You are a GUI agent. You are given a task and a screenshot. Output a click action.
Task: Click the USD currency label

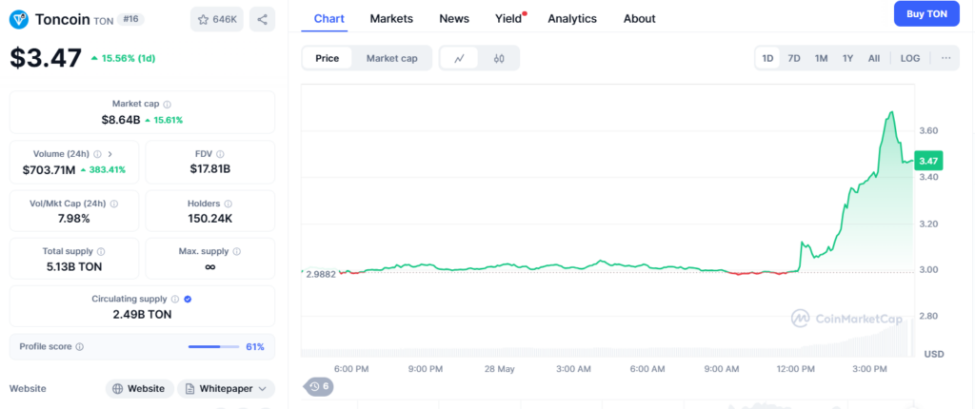[933, 354]
